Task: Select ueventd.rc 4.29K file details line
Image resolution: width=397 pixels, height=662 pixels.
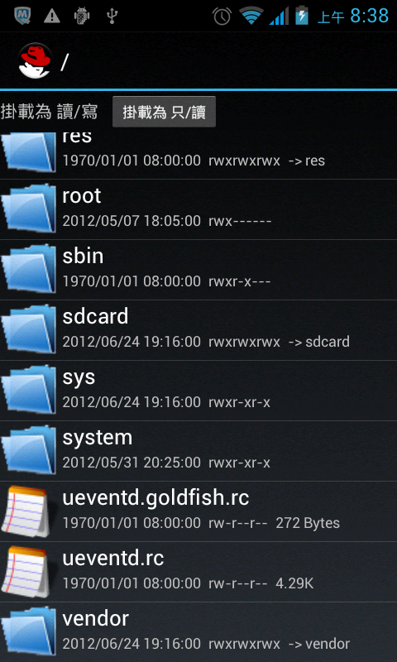Action: (x=189, y=584)
